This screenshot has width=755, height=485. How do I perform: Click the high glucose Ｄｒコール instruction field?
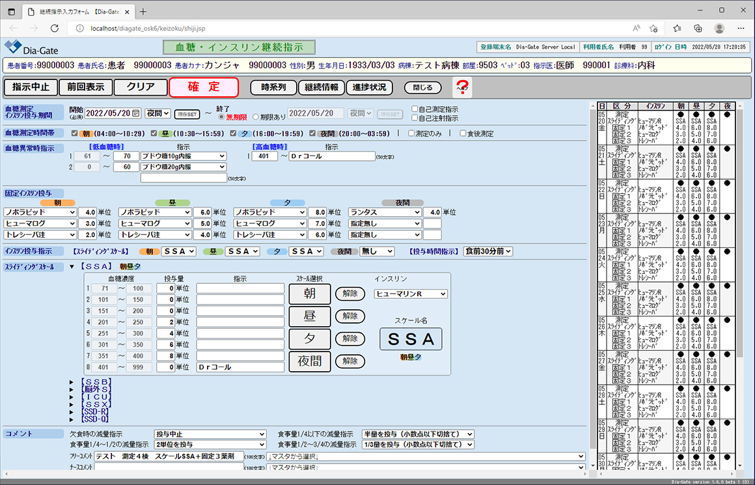coord(332,156)
